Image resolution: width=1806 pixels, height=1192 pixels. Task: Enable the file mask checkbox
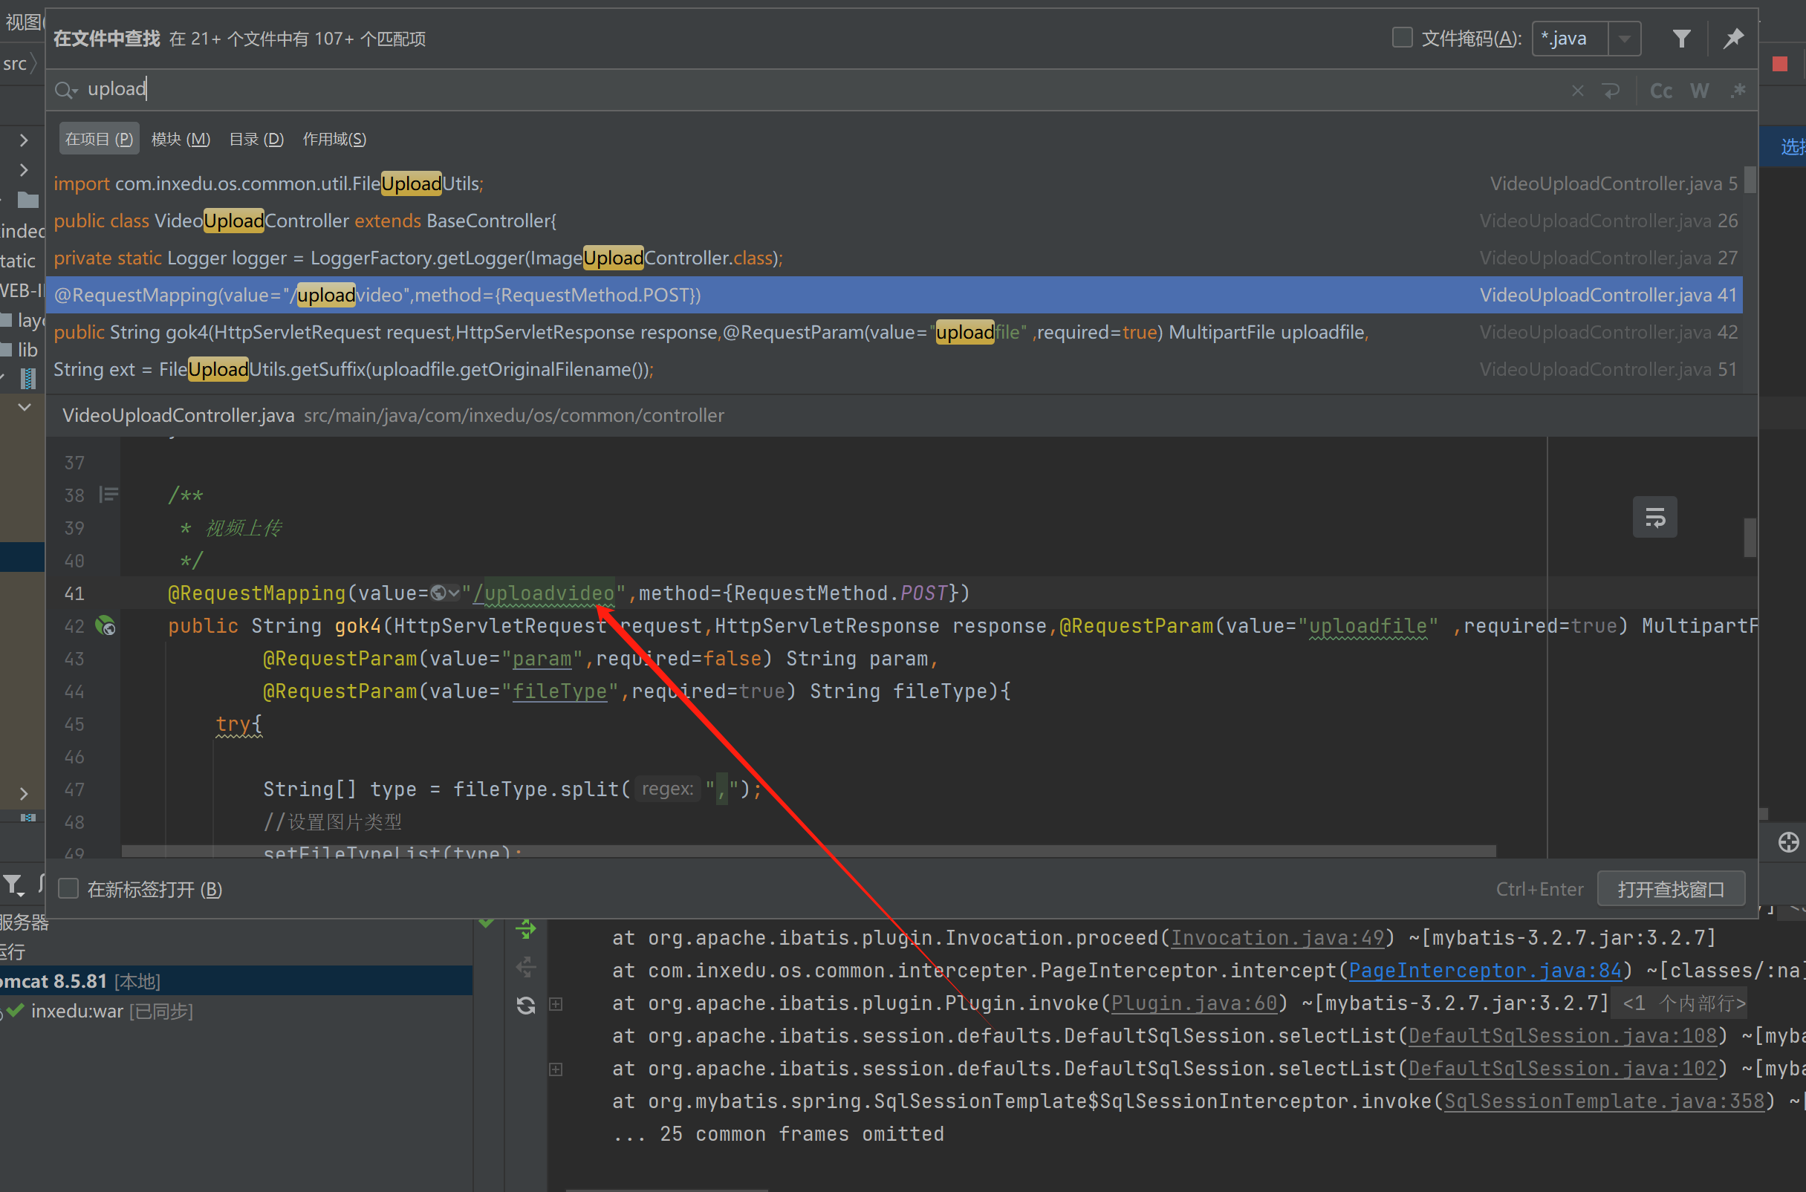tap(1401, 37)
